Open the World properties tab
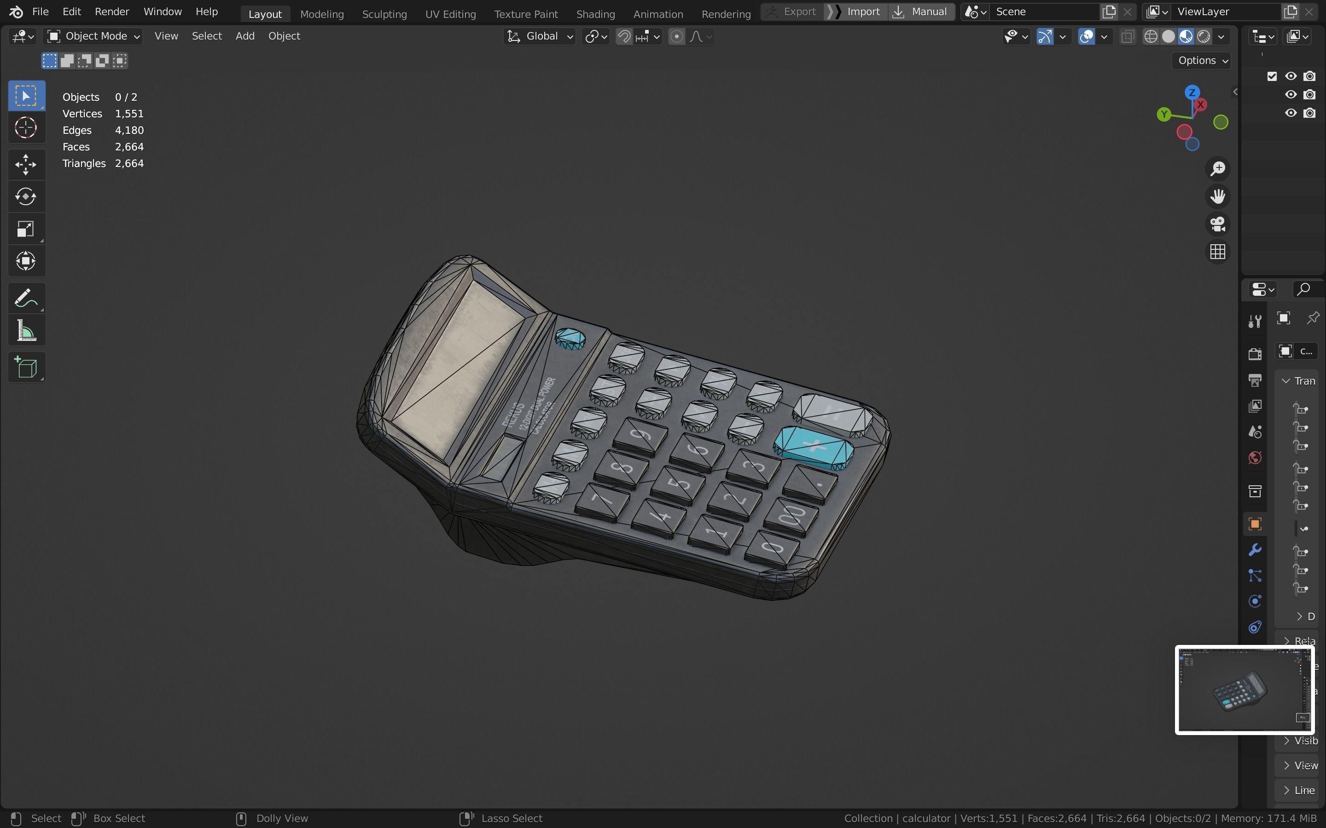Viewport: 1326px width, 828px height. pos(1255,458)
